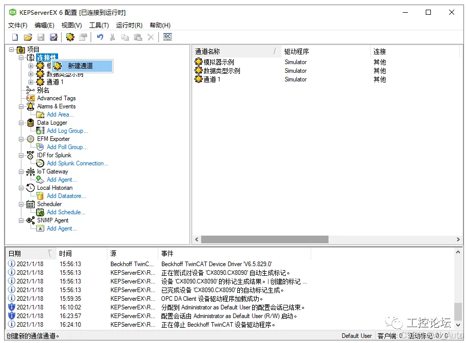Click the IoT Gateway network icon
Image resolution: width=466 pixels, height=343 pixels.
click(x=31, y=171)
